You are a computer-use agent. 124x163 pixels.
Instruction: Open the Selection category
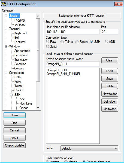click(20, 64)
